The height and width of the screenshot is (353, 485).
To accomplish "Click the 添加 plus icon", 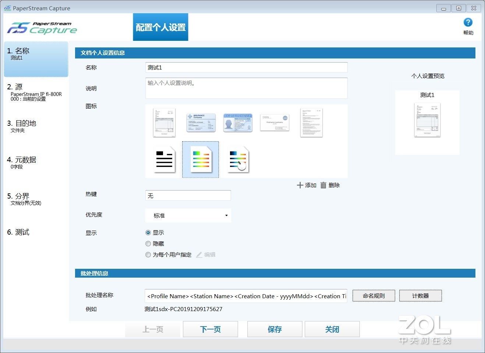I will pyautogui.click(x=300, y=185).
